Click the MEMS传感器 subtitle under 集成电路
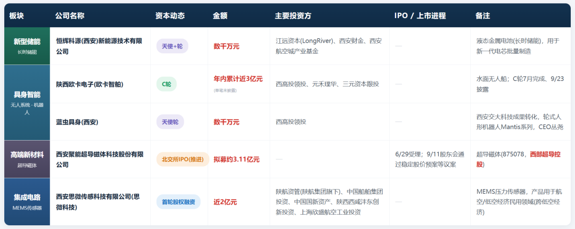The image size is (575, 229). pyautogui.click(x=27, y=208)
